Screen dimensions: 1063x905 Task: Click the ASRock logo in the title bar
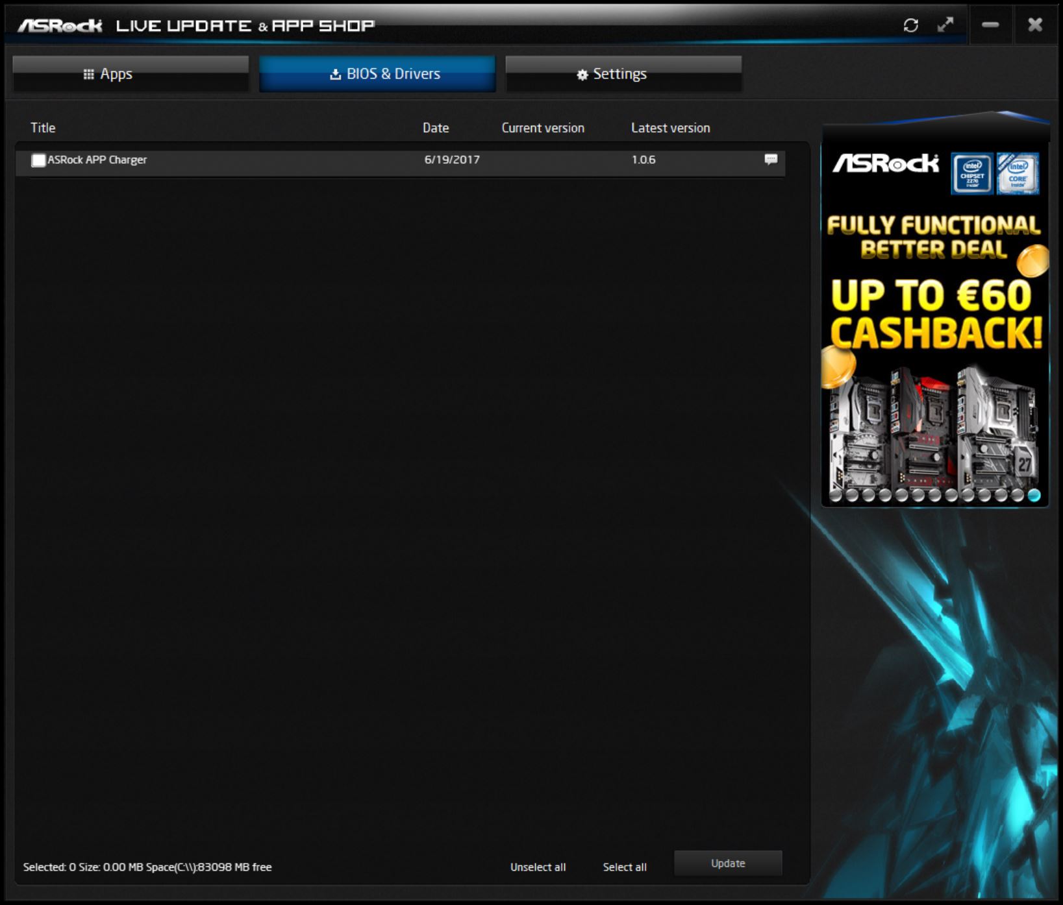pos(60,25)
